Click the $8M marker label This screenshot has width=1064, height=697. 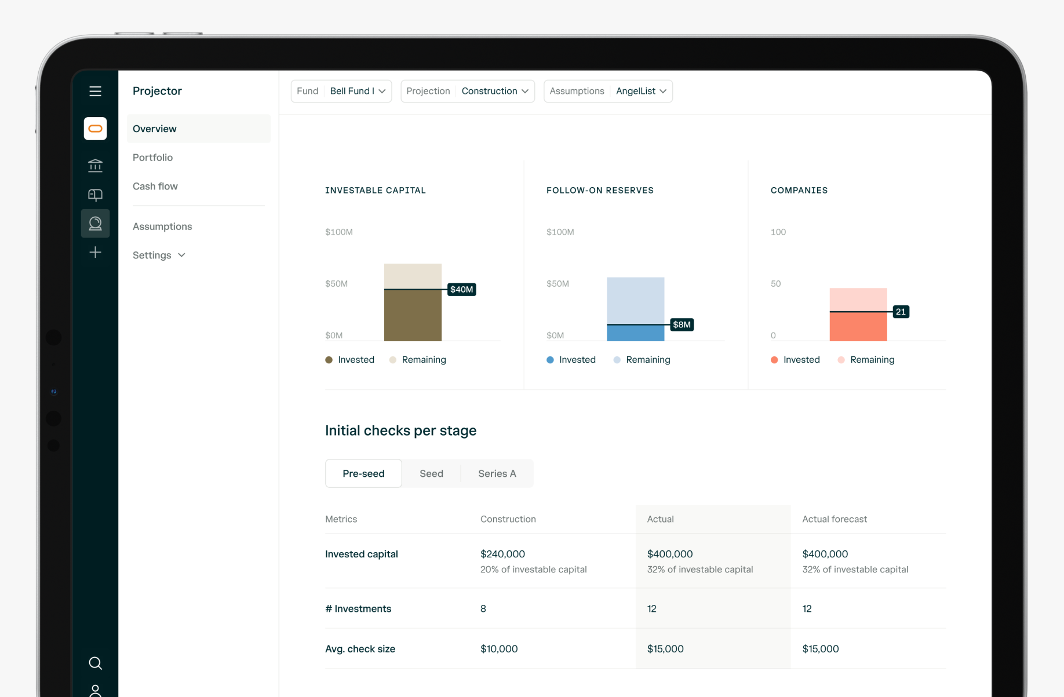[x=682, y=324]
